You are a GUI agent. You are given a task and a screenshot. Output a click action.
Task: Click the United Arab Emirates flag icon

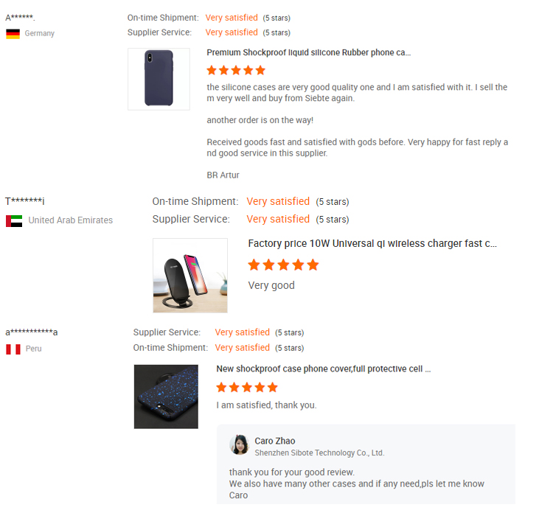point(14,221)
